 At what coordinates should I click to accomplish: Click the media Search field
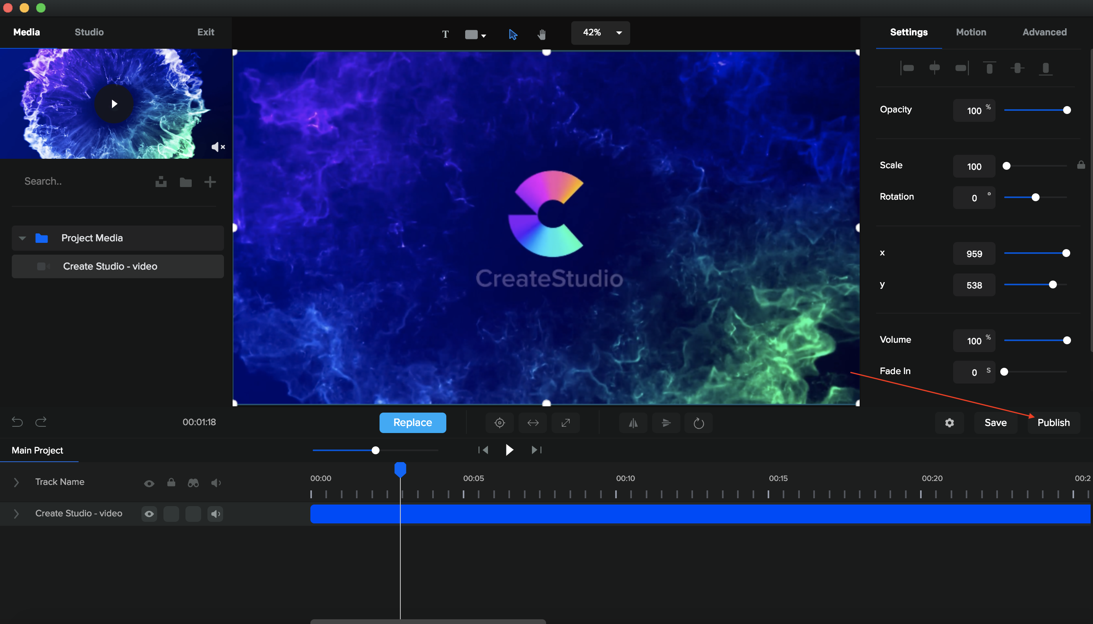[81, 181]
